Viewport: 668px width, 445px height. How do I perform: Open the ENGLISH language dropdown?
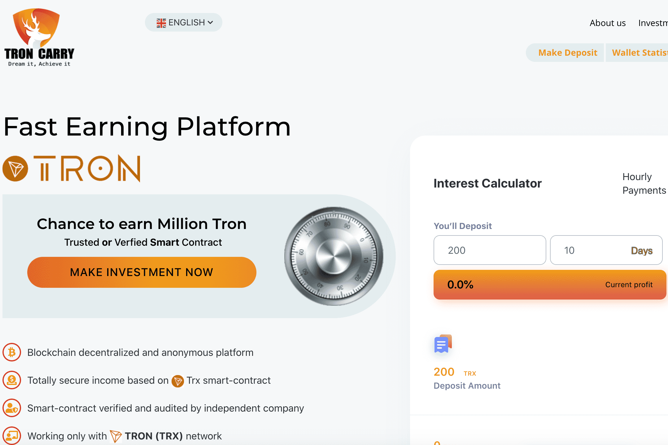184,22
